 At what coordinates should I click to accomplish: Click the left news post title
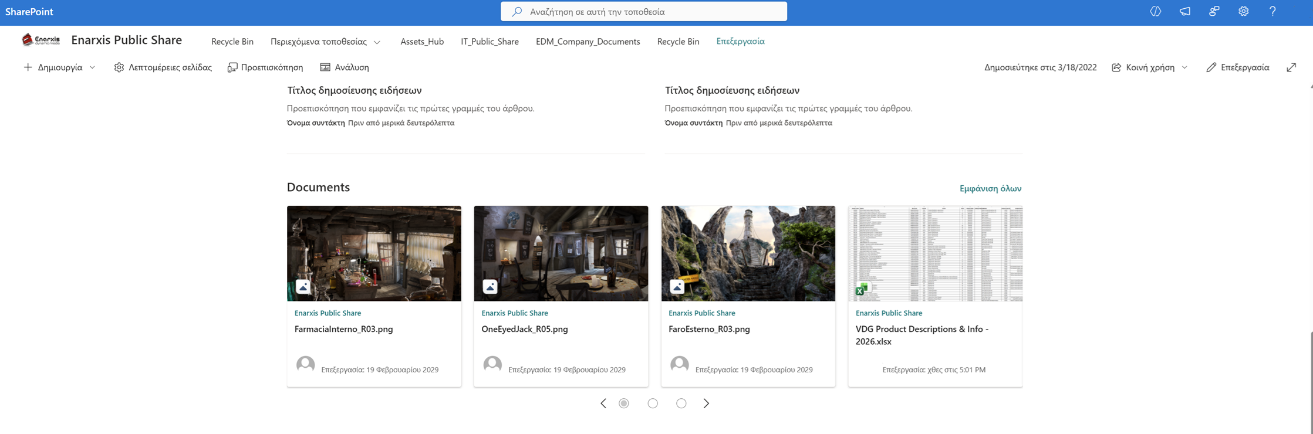354,90
